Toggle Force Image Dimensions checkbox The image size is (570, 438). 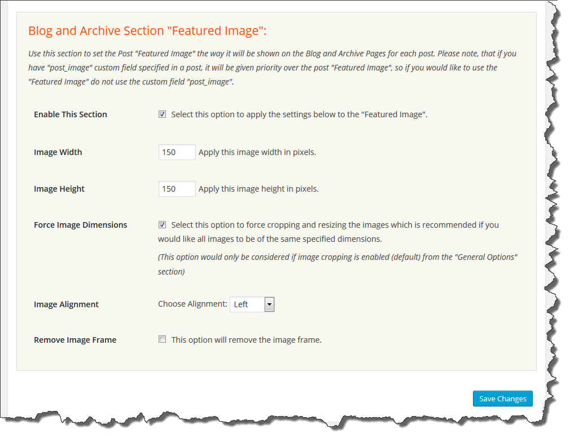(x=162, y=225)
